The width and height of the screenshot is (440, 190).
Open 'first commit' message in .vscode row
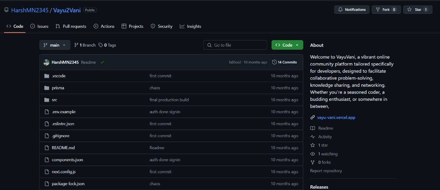(x=160, y=76)
